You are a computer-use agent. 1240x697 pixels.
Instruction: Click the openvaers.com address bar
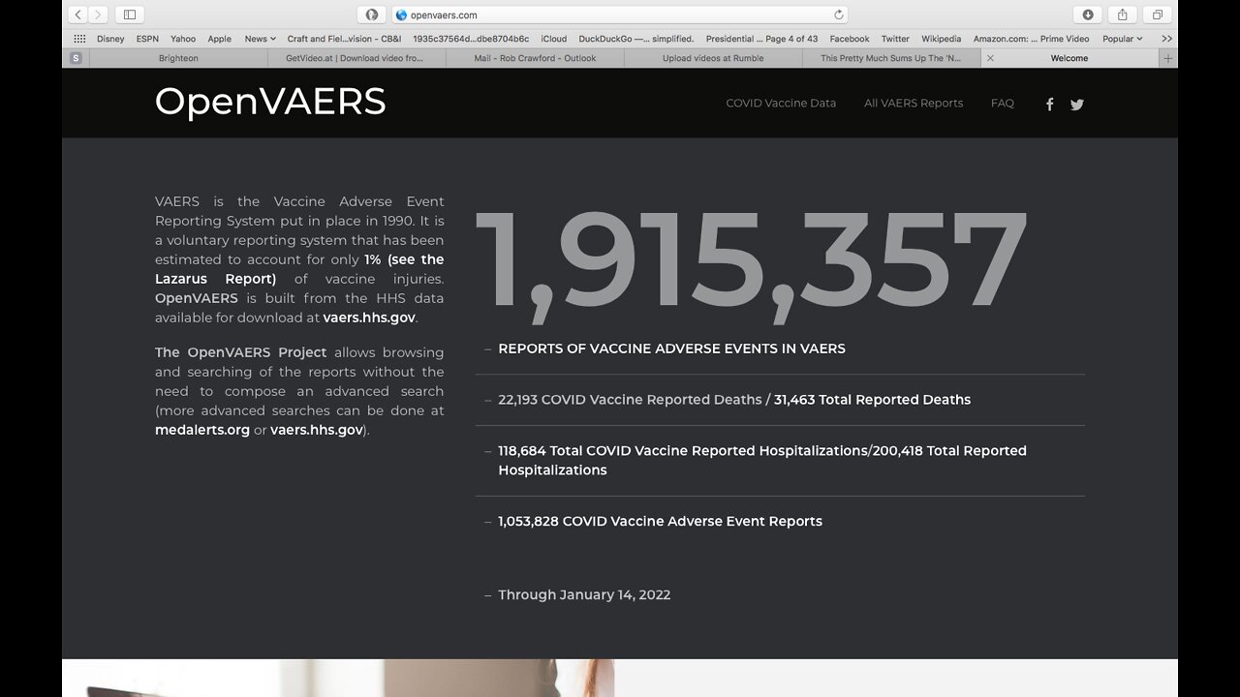coord(620,15)
